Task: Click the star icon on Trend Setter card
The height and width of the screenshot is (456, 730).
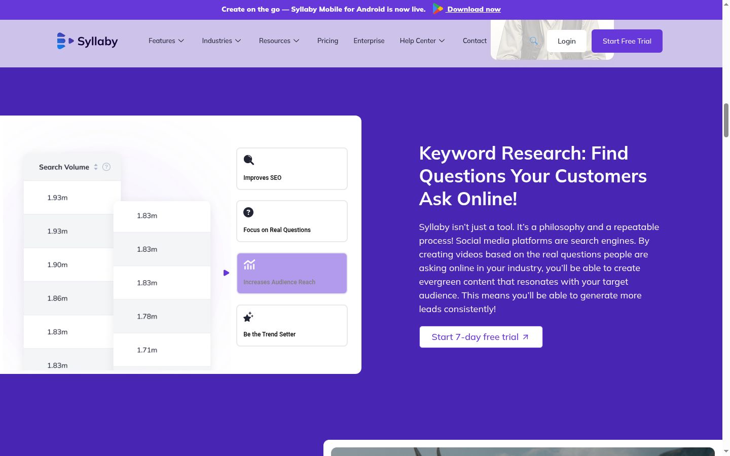Action: point(248,317)
